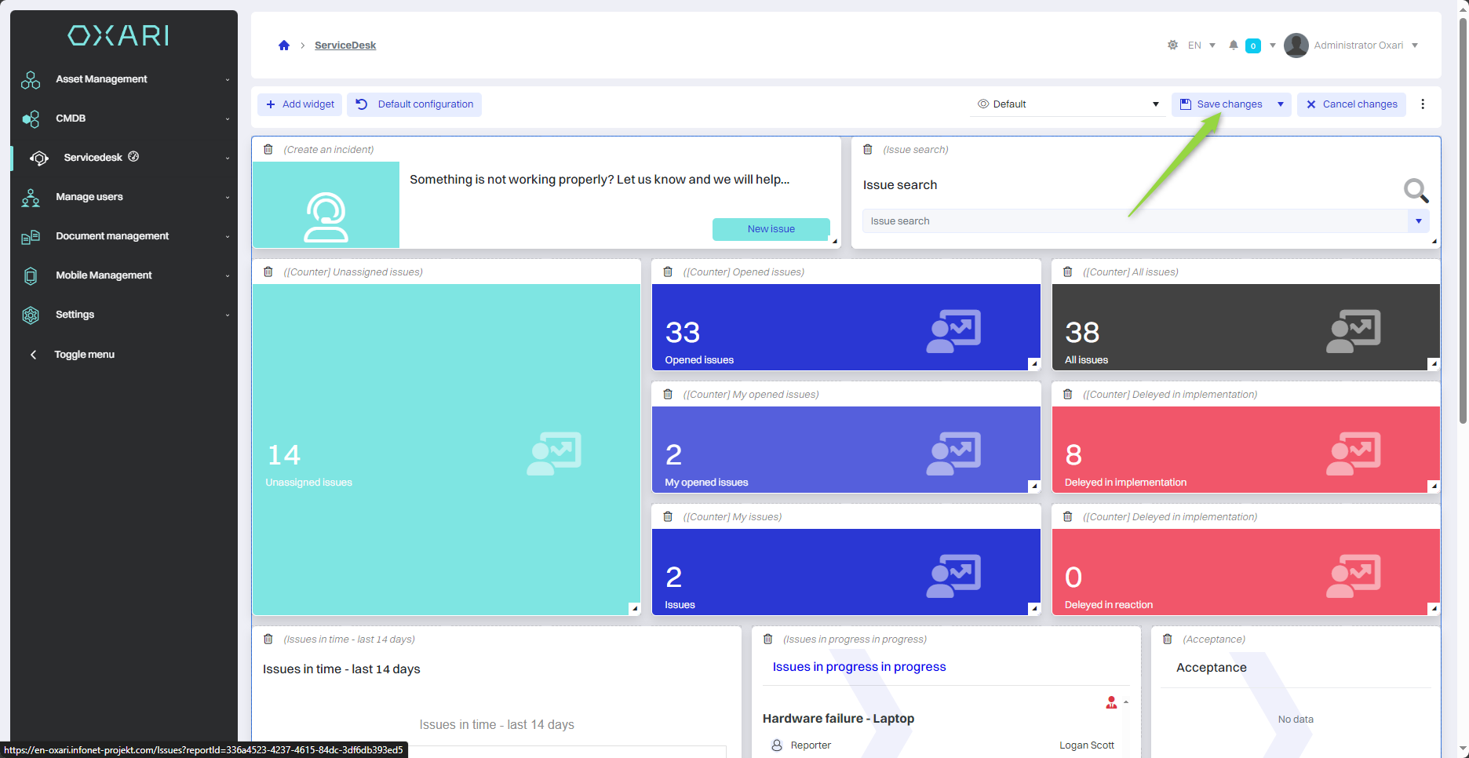
Task: Open the notifications bell icon
Action: click(1234, 46)
